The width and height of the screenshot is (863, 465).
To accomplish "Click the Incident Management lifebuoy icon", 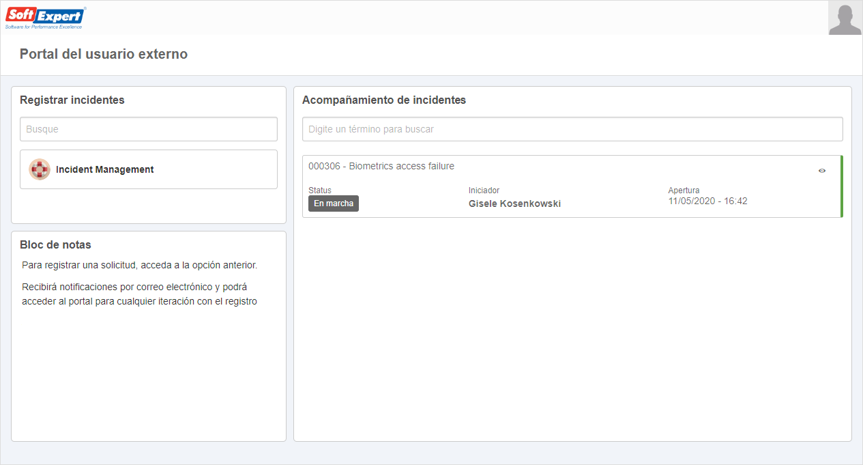I will (40, 169).
